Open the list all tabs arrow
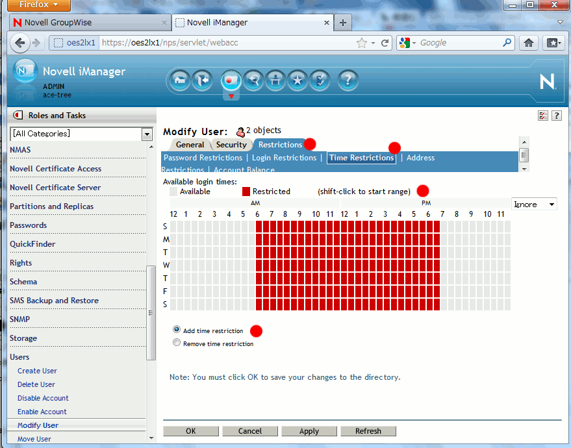Image resolution: width=571 pixels, height=448 pixels. pyautogui.click(x=561, y=23)
